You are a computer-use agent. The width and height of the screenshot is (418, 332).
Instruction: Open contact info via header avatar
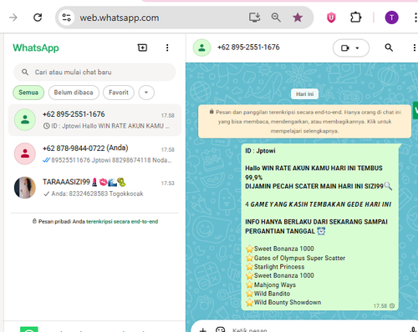201,48
